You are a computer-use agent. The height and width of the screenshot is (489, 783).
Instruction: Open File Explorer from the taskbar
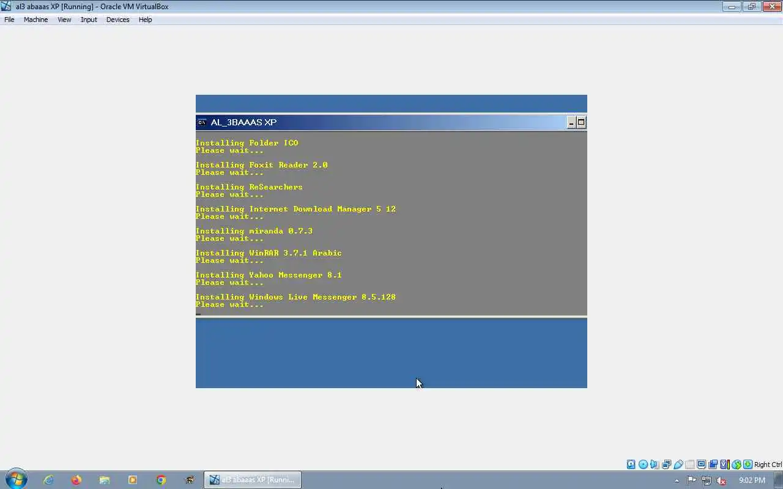[105, 480]
